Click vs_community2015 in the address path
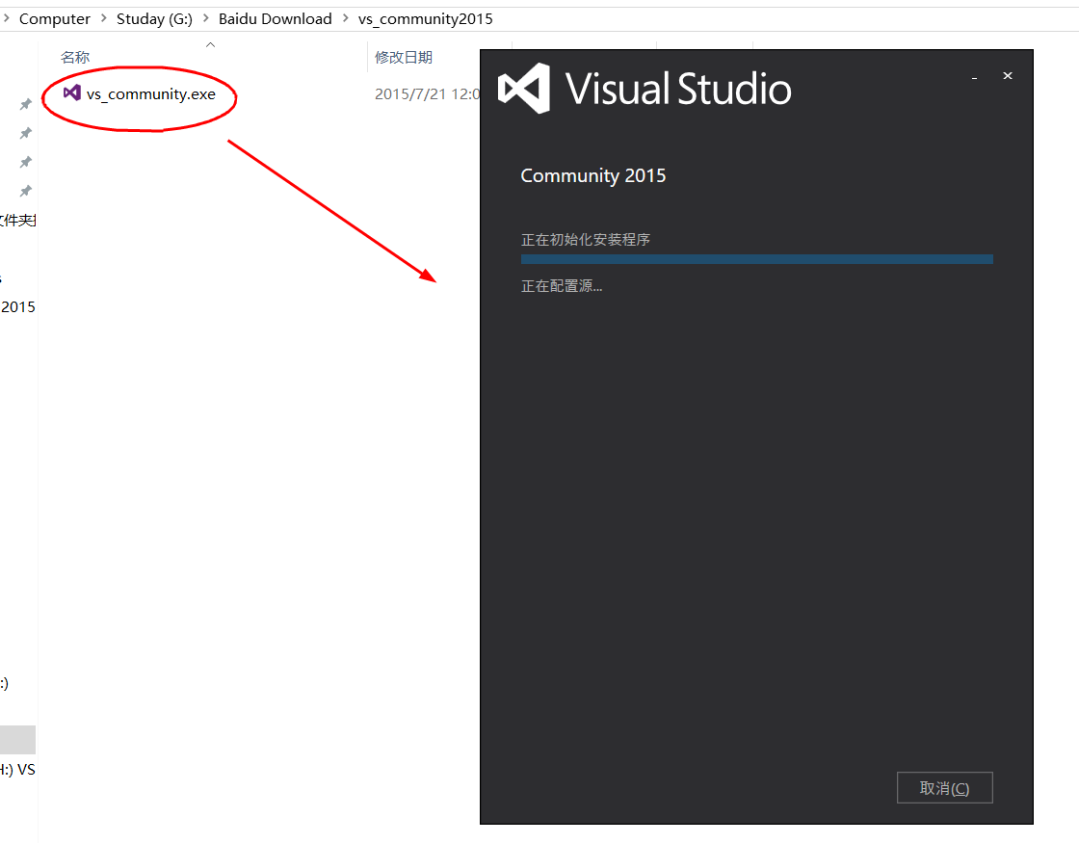Screen dimensions: 1079x843 [x=425, y=19]
